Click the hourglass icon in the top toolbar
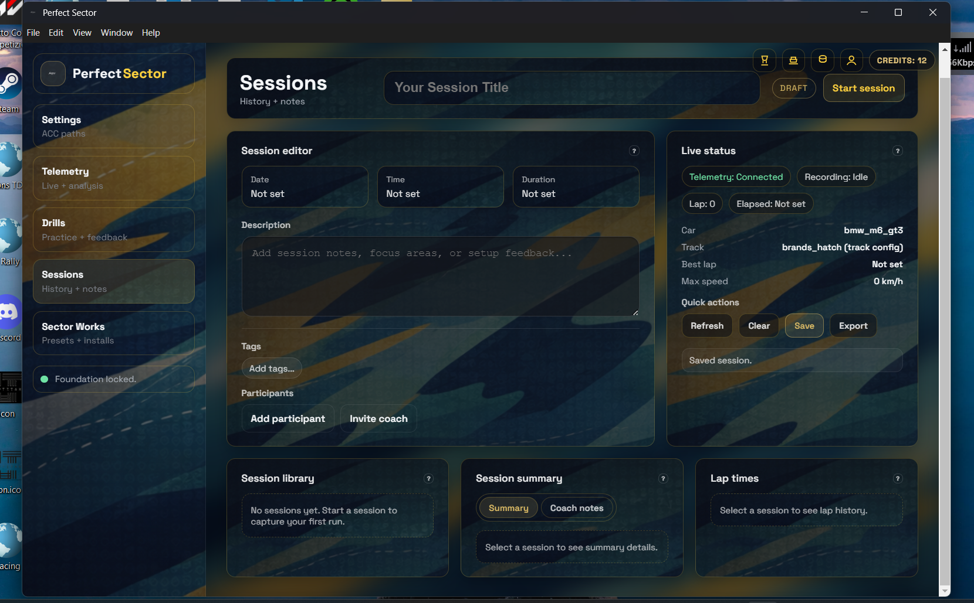Viewport: 974px width, 603px height. pos(765,60)
